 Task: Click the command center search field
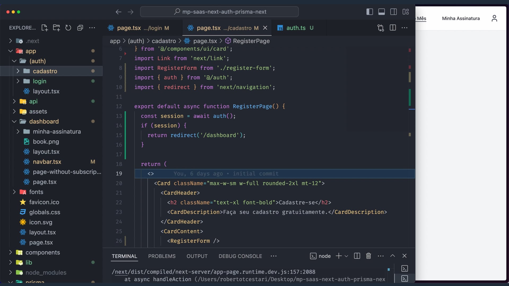220,12
